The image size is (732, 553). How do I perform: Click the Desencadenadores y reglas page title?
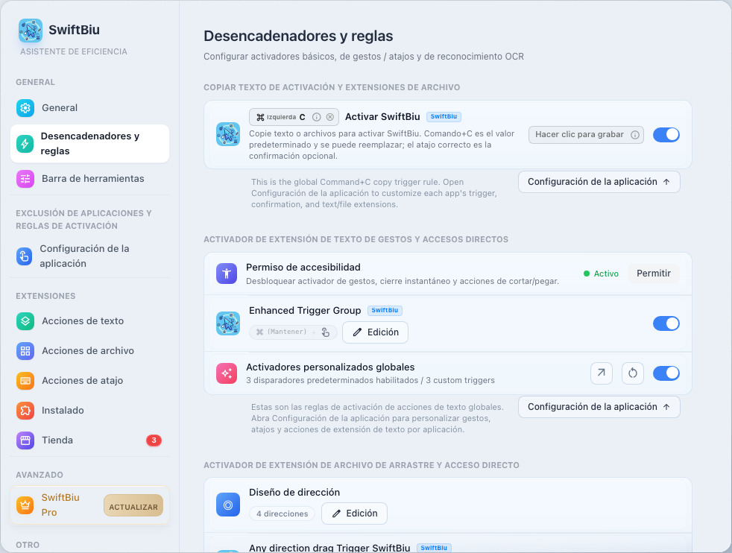(x=298, y=37)
